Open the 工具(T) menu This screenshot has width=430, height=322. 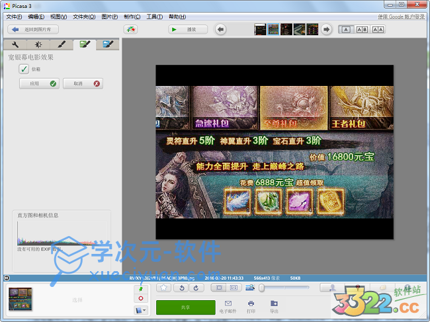tap(154, 17)
